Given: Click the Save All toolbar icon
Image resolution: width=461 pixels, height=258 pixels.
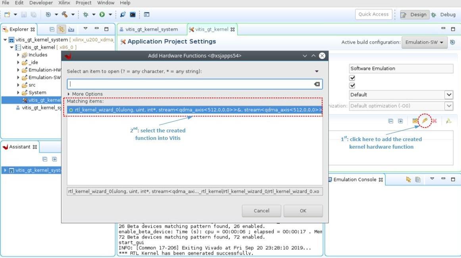Looking at the screenshot, I should pos(33,14).
